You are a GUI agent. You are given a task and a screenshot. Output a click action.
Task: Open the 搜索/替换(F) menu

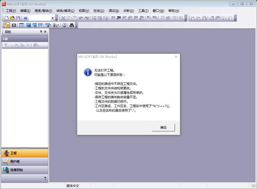[x=43, y=11]
